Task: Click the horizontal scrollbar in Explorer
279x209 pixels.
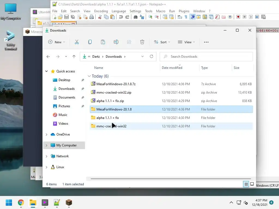Action: point(171,179)
